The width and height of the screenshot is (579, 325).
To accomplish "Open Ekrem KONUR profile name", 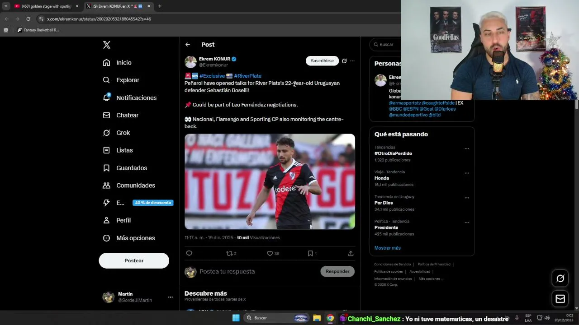I will click(215, 59).
